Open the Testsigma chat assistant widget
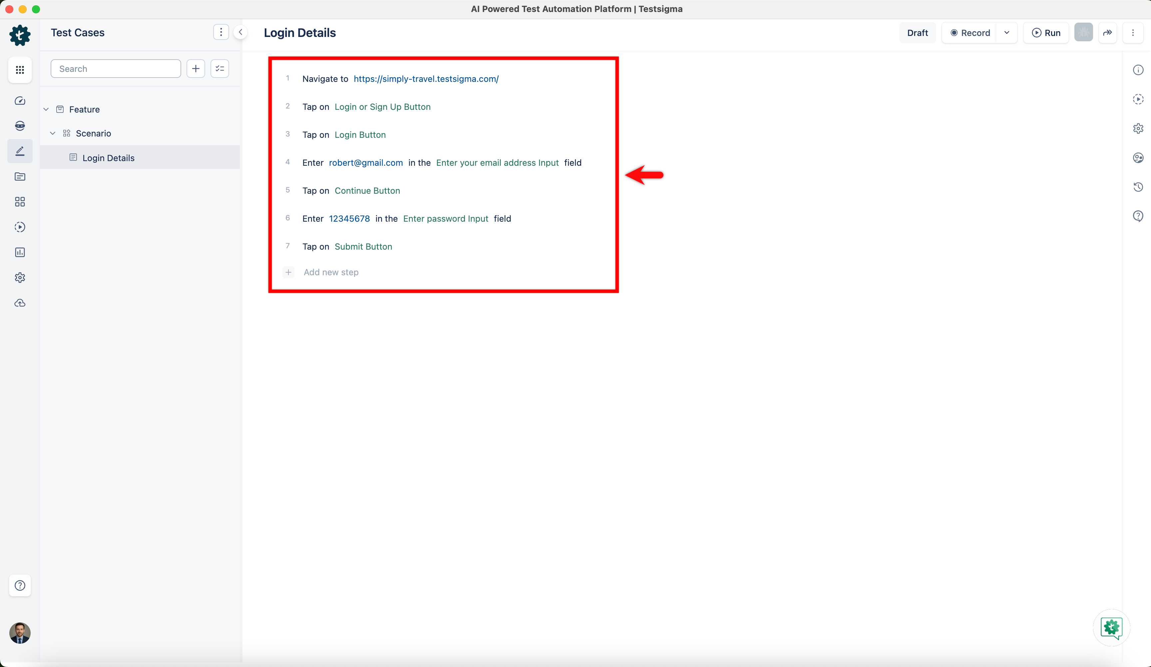 pos(1111,628)
